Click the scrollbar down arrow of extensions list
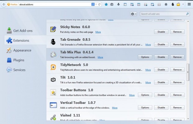 188,119
